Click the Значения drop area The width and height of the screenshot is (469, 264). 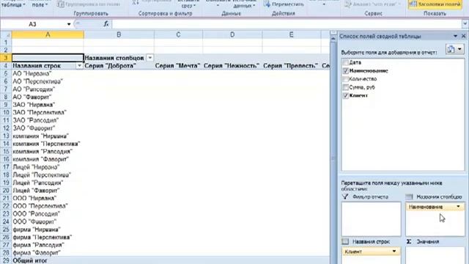[x=435, y=255]
